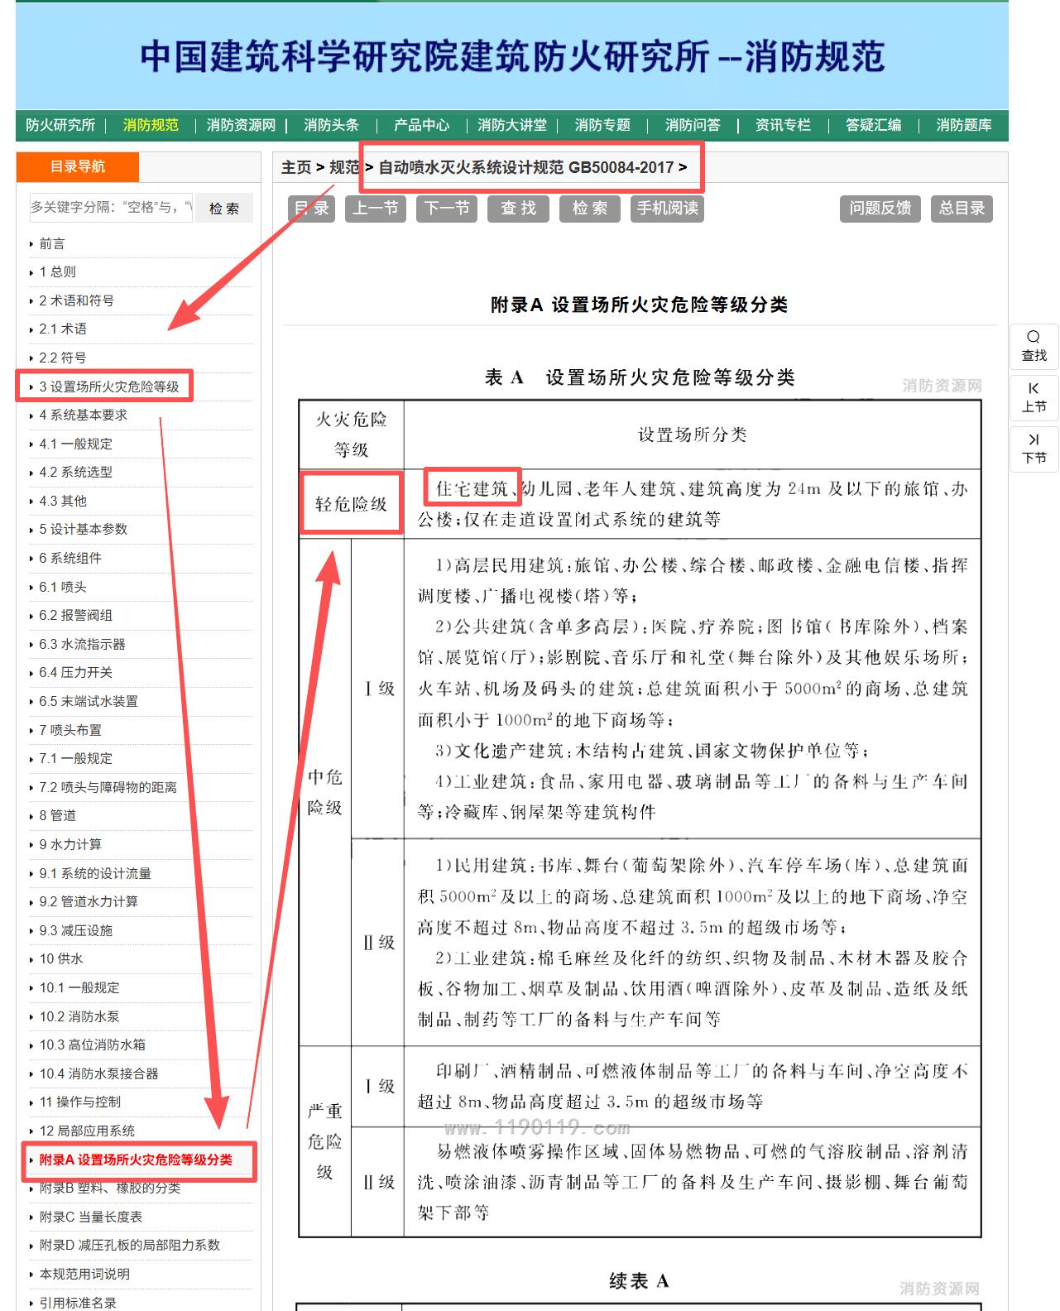The image size is (1060, 1311).
Task: Click the 查 找 toolbar button
Action: click(x=518, y=209)
